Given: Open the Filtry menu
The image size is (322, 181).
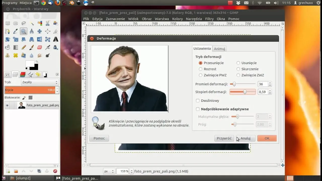Looking at the screenshot, I should pos(209,19).
